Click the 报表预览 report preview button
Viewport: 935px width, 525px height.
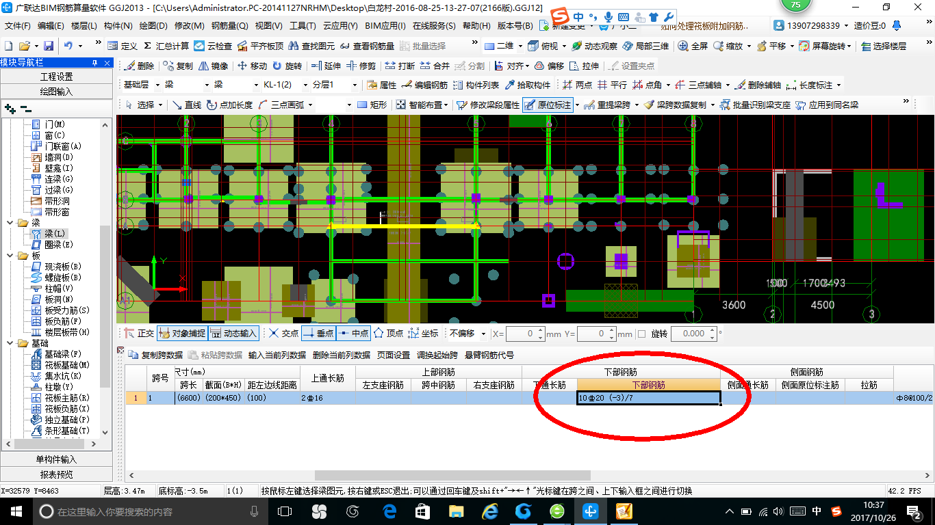(56, 474)
